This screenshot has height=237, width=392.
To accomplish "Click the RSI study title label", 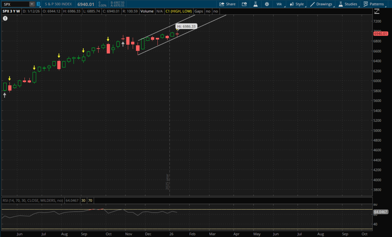I will [x=33, y=200].
